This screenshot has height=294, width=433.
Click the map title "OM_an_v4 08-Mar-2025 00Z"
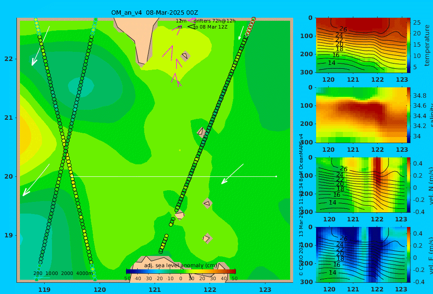click(x=155, y=13)
